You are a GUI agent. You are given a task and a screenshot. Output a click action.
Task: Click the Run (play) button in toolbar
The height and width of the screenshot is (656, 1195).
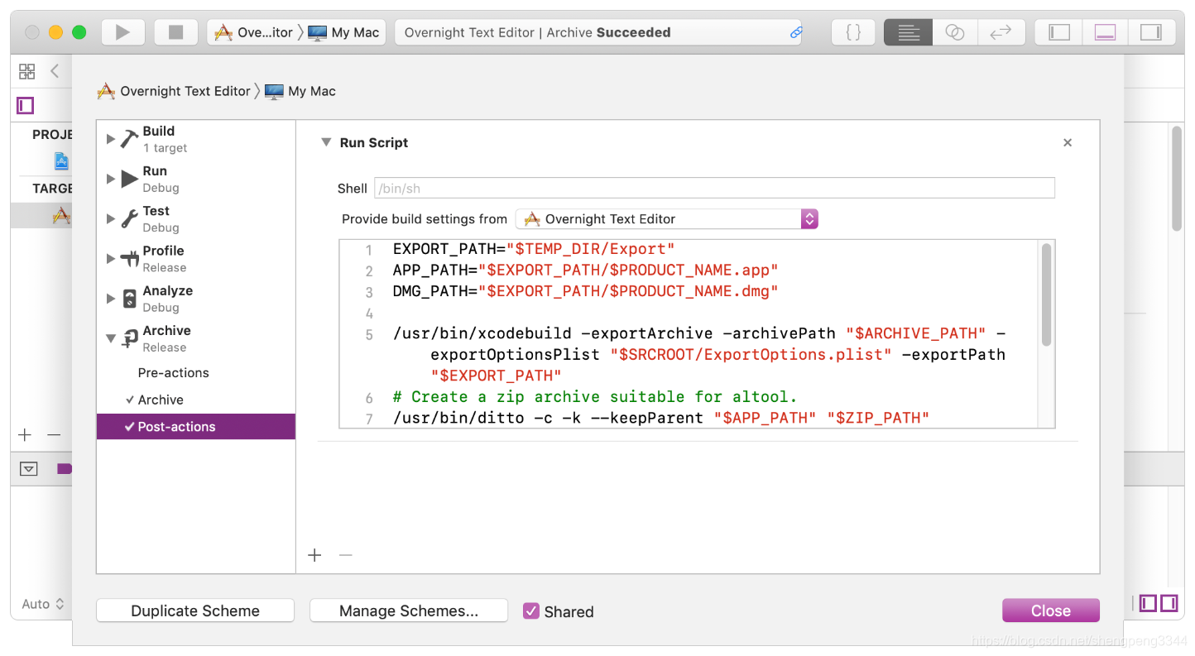pyautogui.click(x=122, y=32)
